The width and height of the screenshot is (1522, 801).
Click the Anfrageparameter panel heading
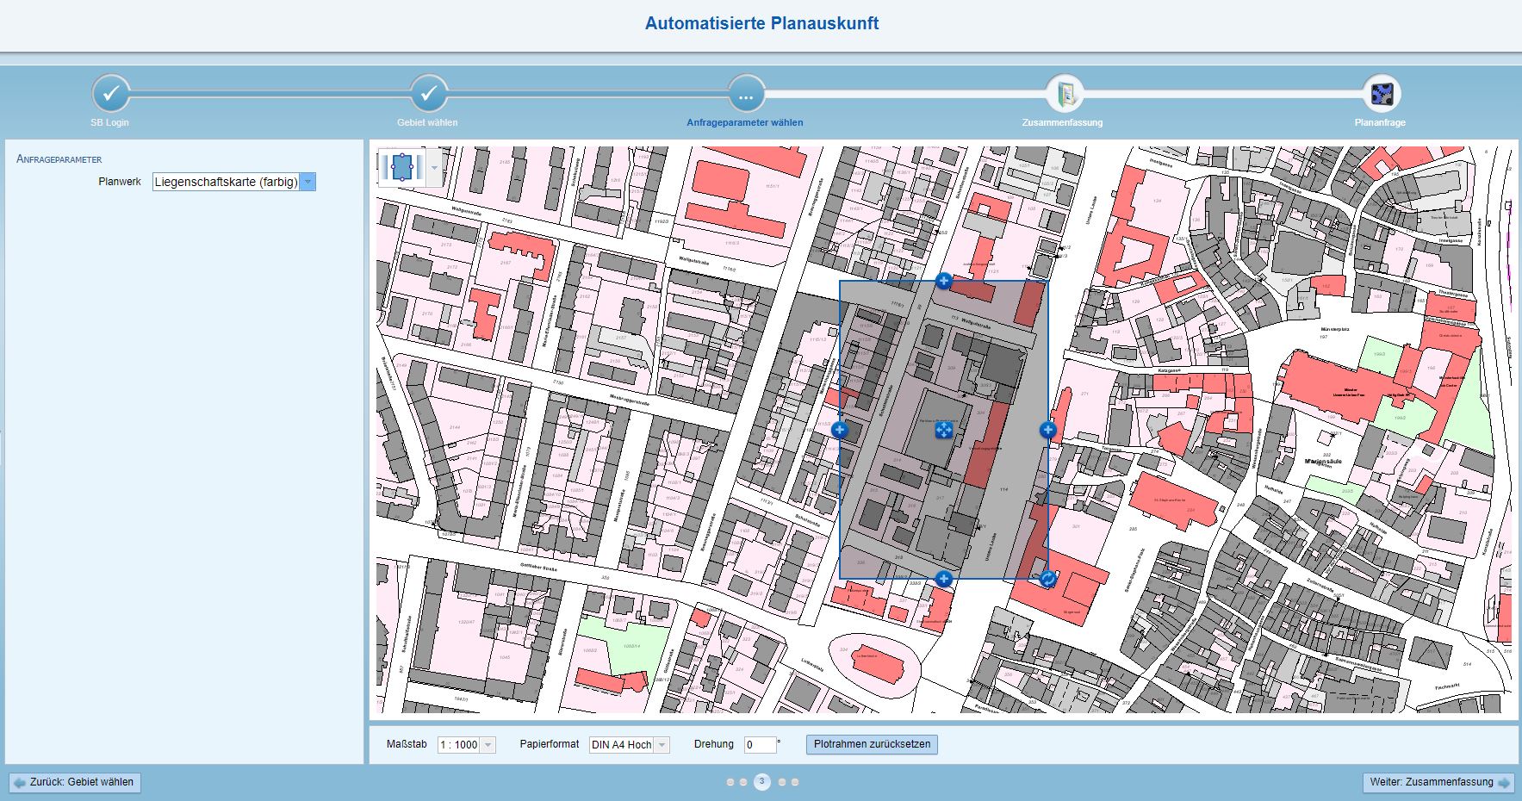pos(59,159)
